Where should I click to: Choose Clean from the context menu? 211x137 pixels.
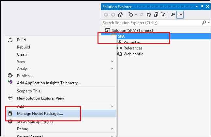pyautogui.click(x=22, y=54)
